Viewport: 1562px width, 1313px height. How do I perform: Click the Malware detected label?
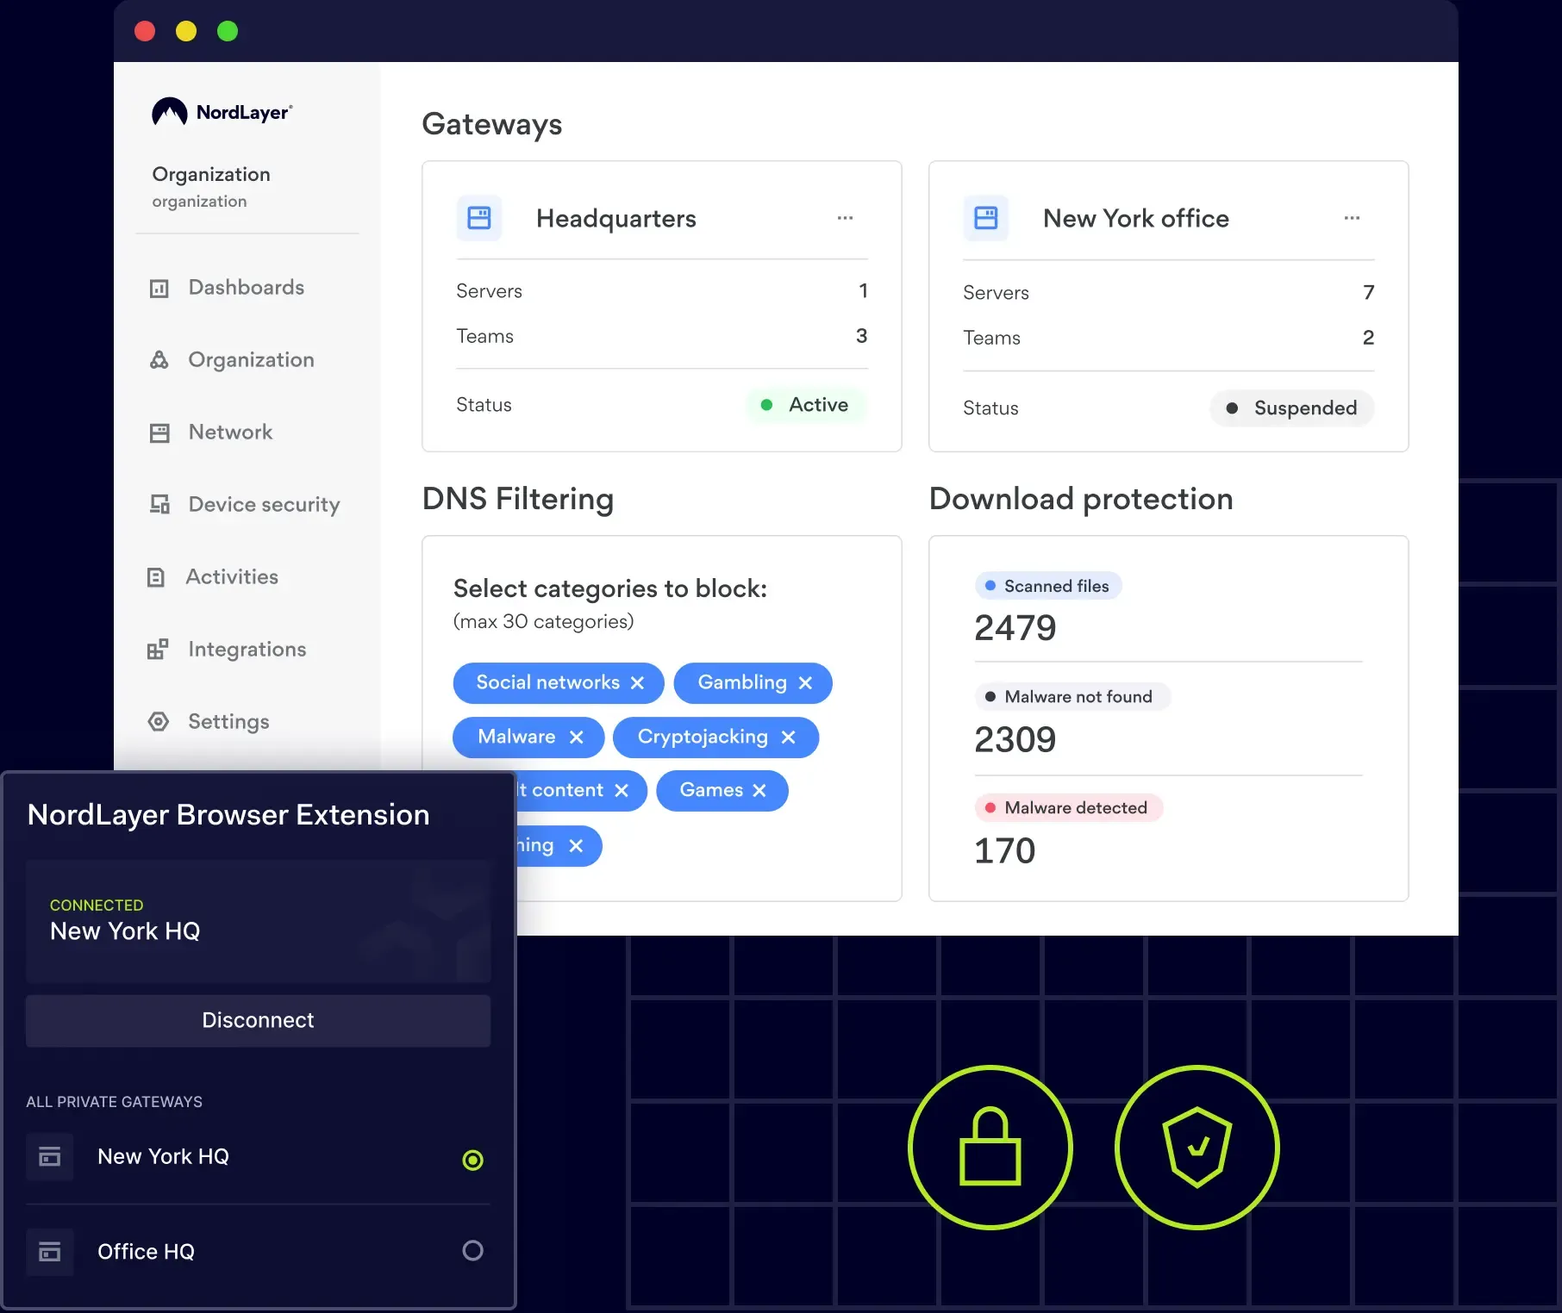[x=1070, y=808]
